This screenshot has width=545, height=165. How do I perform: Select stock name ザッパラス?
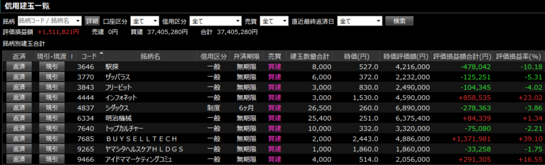pos(118,77)
